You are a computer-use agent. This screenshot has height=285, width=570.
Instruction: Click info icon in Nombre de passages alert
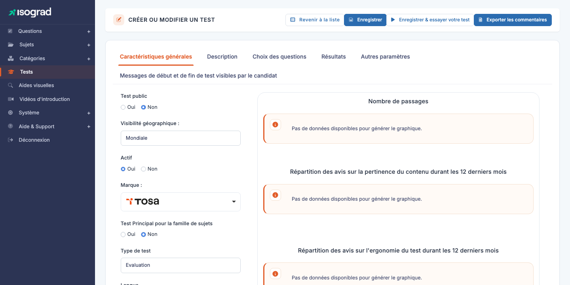tap(275, 125)
